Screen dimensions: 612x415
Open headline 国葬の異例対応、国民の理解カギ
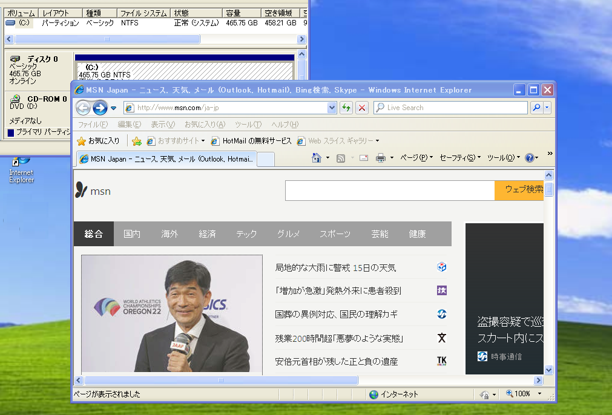coord(336,314)
